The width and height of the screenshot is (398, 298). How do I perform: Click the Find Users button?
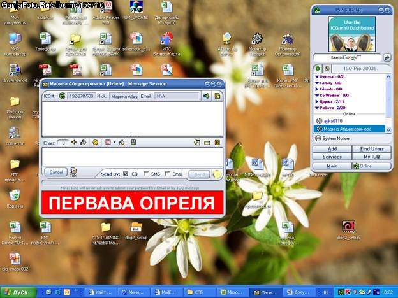[x=372, y=149]
